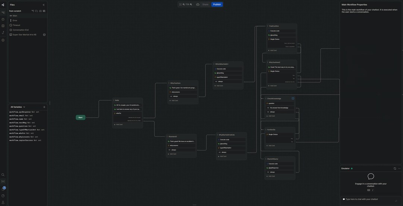The image size is (403, 206).
Task: Select the WhyYouHere2 node header
Action: coord(282,62)
